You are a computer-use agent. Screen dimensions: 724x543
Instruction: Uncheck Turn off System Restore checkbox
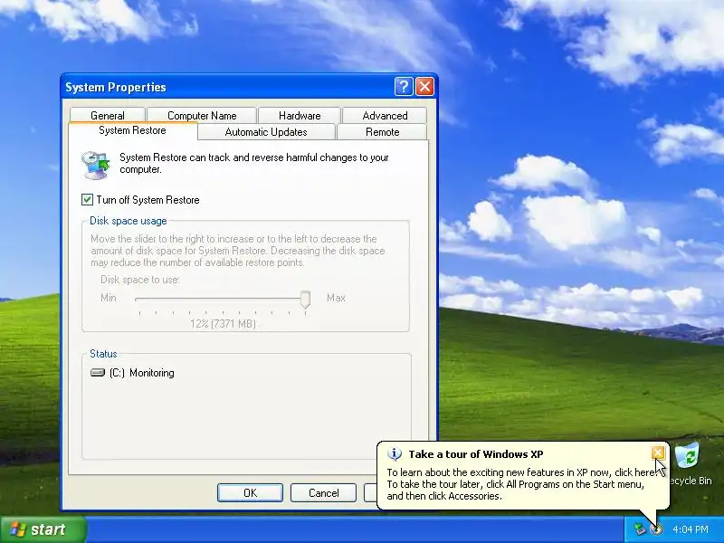point(87,199)
